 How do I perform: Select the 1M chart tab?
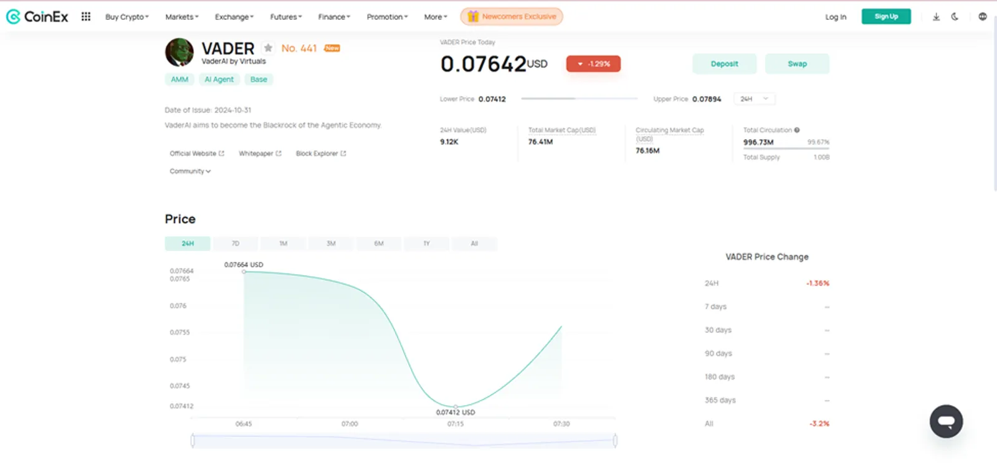[284, 244]
